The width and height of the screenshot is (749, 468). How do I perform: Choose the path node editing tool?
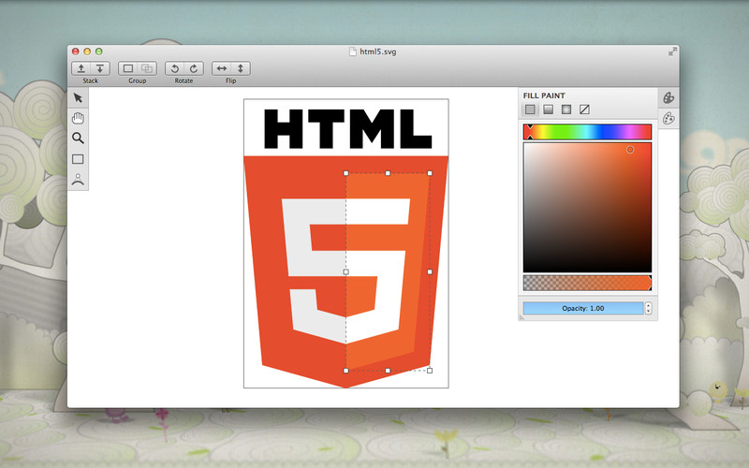tap(78, 180)
